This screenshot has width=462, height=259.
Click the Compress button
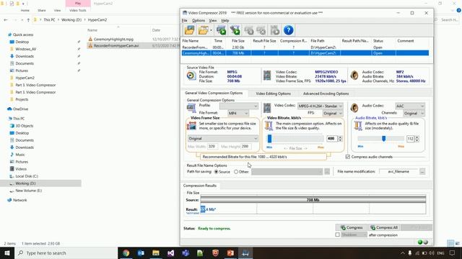tap(352, 227)
